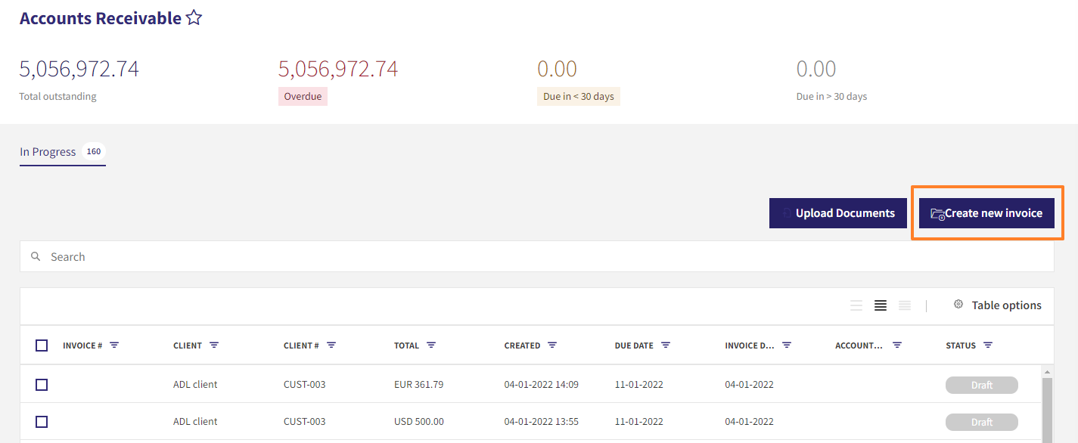Open INVOICE # column filter icon
The height and width of the screenshot is (443, 1078).
(x=114, y=345)
